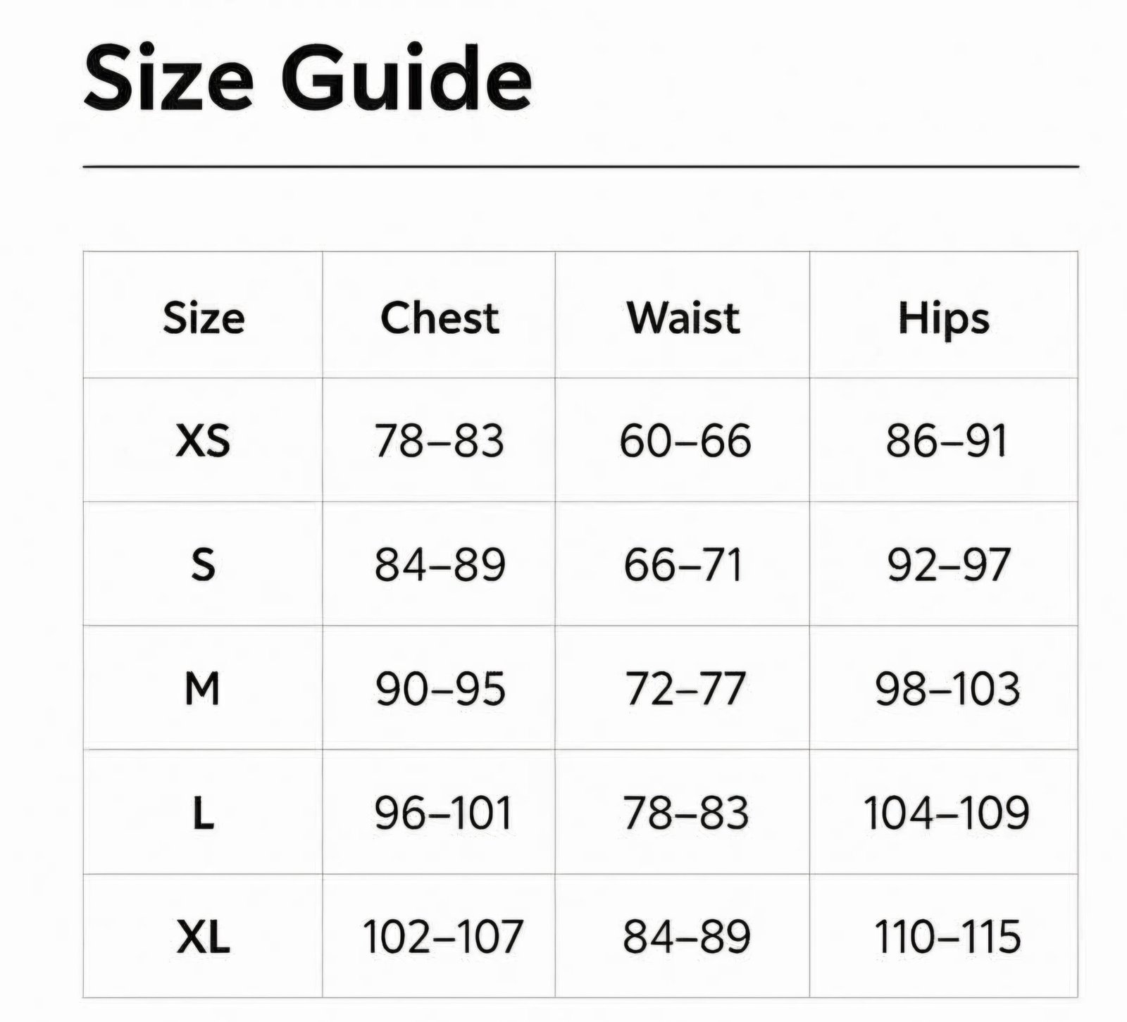Click the M chest value 90–95

[440, 688]
